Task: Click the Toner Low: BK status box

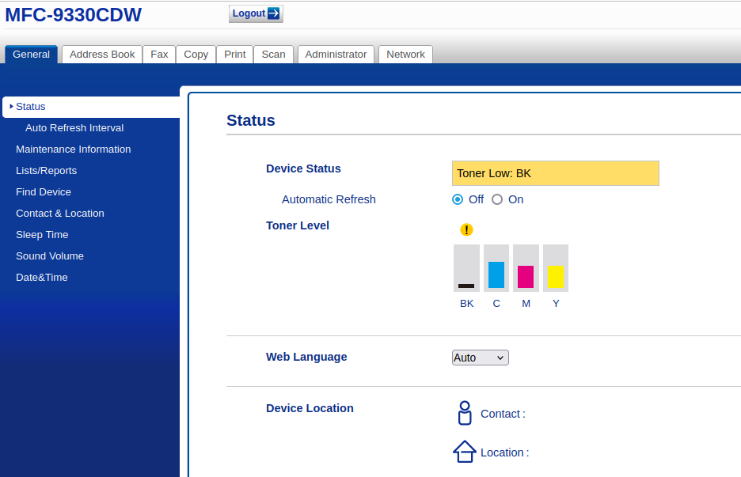Action: 555,173
